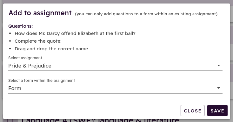Click the Language A (SWE) language & literature row
Image resolution: width=233 pixels, height=122 pixels.
pos(100,120)
